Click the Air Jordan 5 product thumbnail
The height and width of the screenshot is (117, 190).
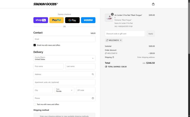[109, 18]
